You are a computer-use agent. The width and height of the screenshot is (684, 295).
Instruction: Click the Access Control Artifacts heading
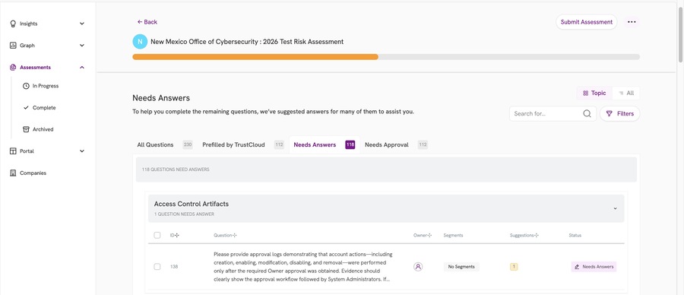tap(191, 204)
